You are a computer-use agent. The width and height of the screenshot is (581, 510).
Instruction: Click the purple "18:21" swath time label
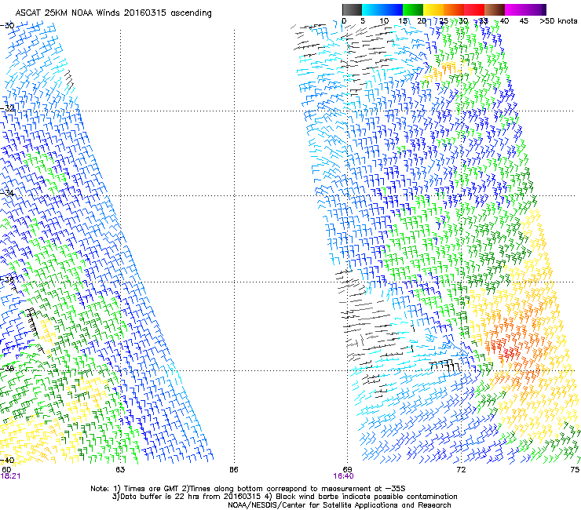click(x=10, y=476)
